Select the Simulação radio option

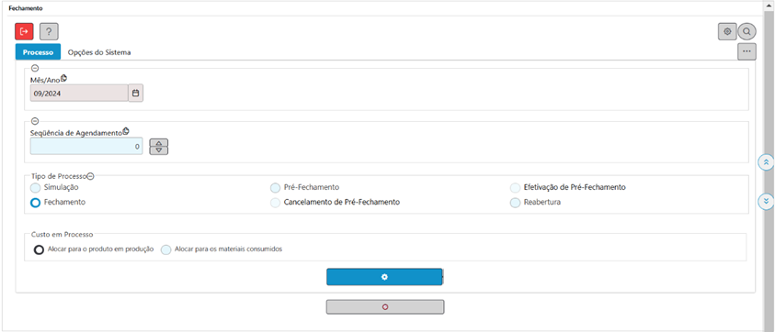(35, 187)
